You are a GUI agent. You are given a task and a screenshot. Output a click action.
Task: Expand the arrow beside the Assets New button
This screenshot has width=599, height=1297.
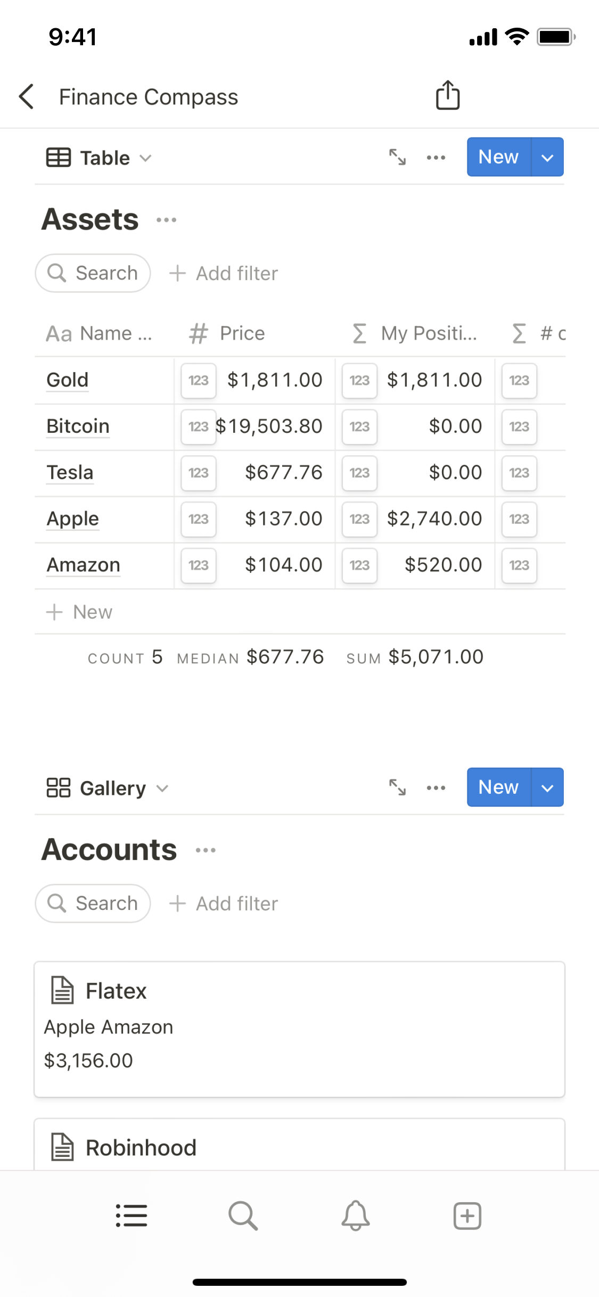(547, 158)
